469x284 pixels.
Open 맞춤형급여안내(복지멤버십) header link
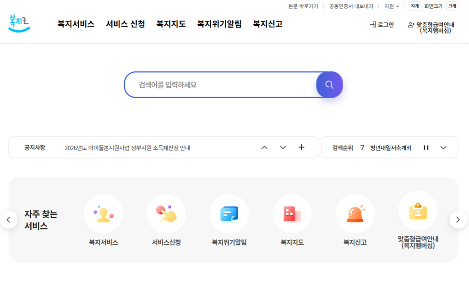(431, 27)
